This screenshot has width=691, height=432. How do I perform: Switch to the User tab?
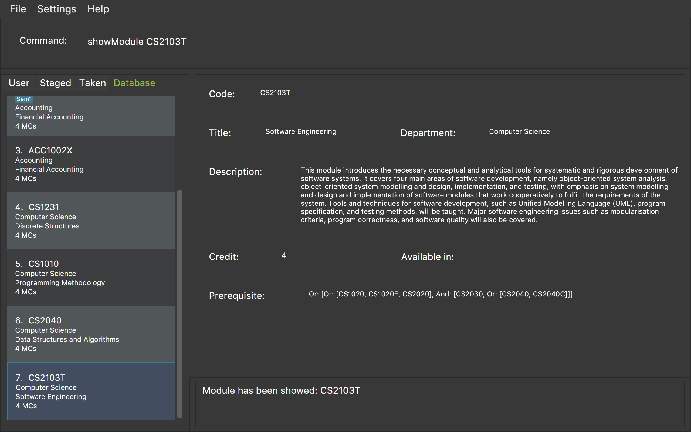click(x=19, y=83)
